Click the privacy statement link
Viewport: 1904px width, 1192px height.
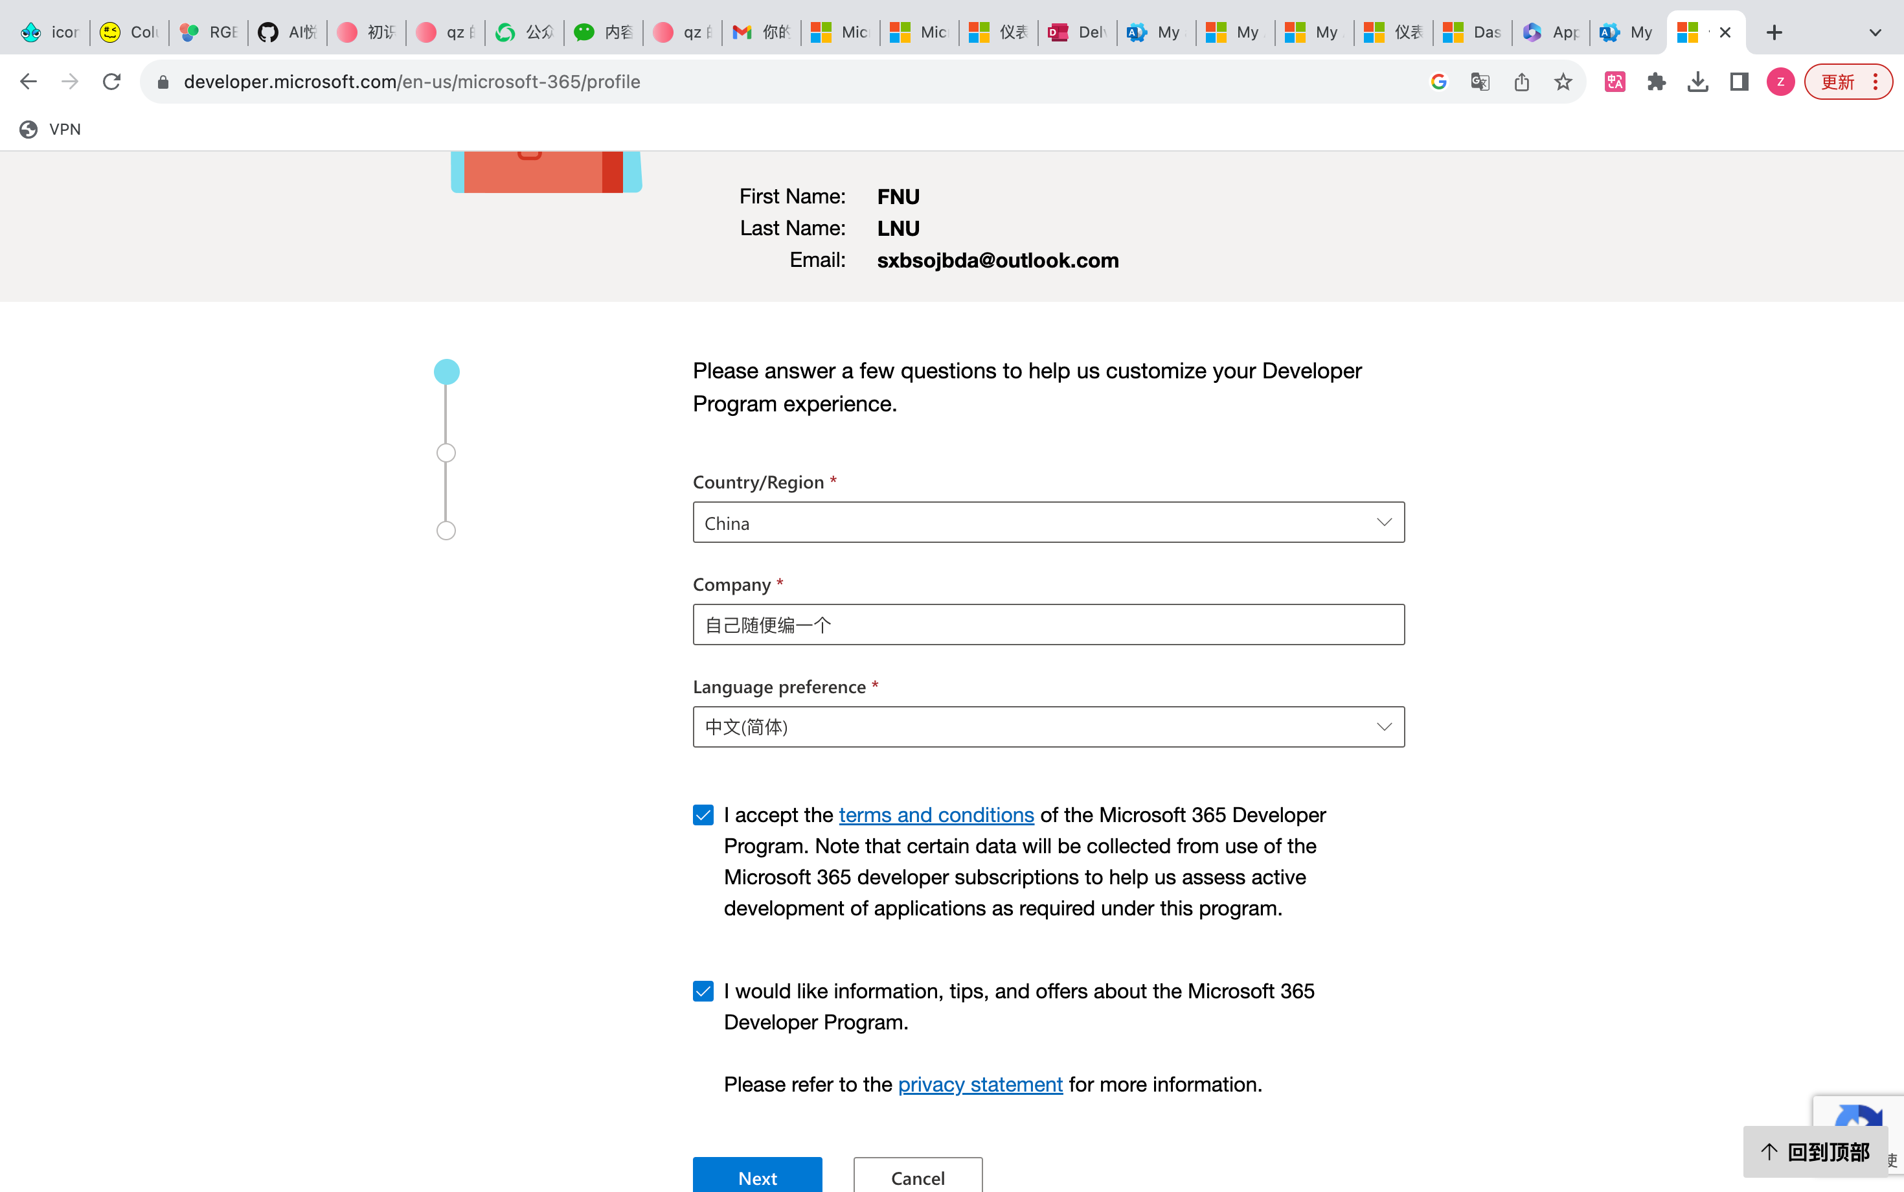click(980, 1085)
